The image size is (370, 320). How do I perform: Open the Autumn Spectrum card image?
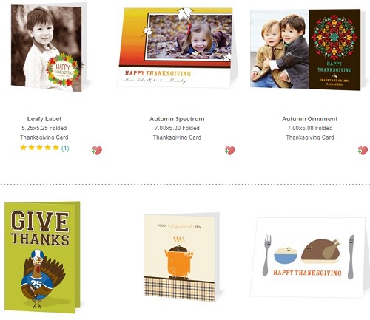pyautogui.click(x=177, y=47)
